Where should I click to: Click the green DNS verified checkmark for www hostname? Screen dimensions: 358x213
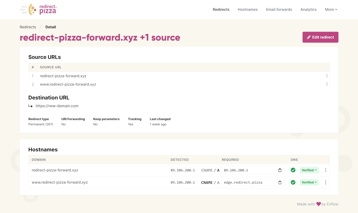coord(293,182)
